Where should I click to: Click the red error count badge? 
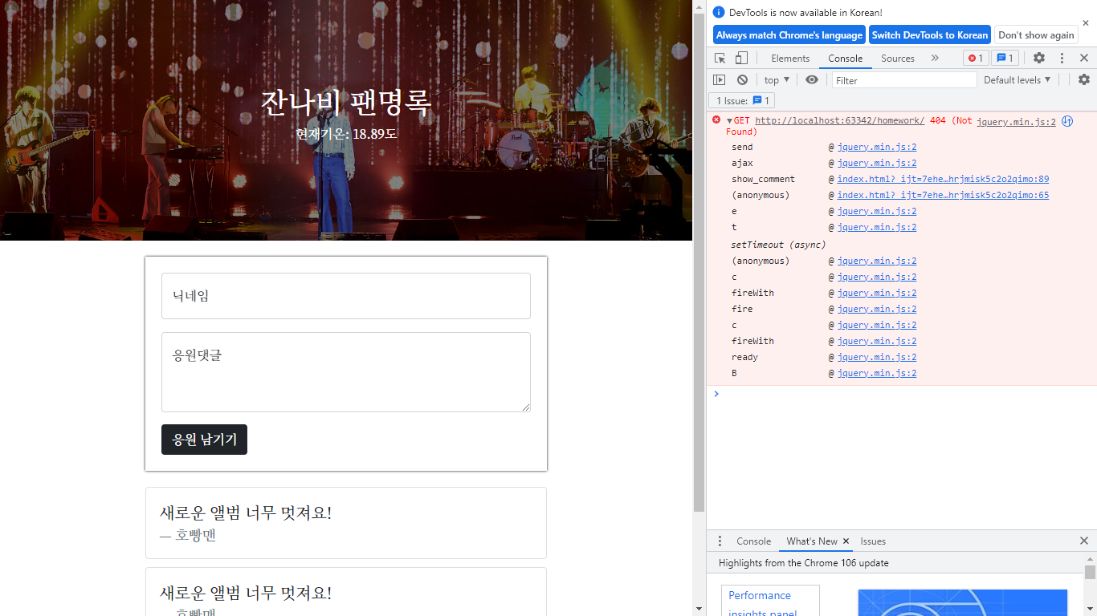tap(975, 58)
